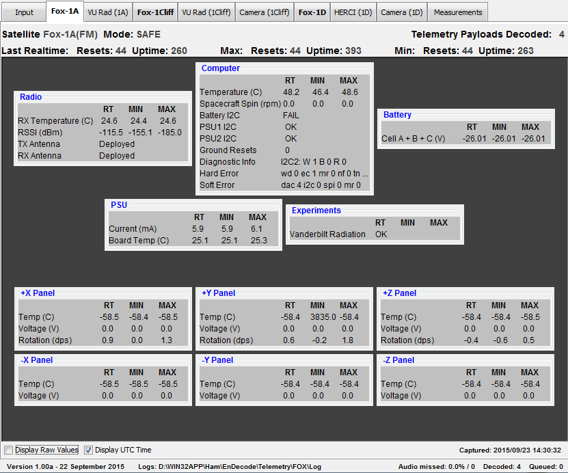Image resolution: width=568 pixels, height=473 pixels.
Task: Open the Camera (1Cliff) tab
Action: [x=265, y=12]
